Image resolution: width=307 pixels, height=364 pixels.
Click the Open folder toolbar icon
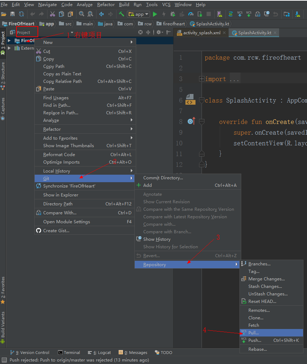point(4,14)
